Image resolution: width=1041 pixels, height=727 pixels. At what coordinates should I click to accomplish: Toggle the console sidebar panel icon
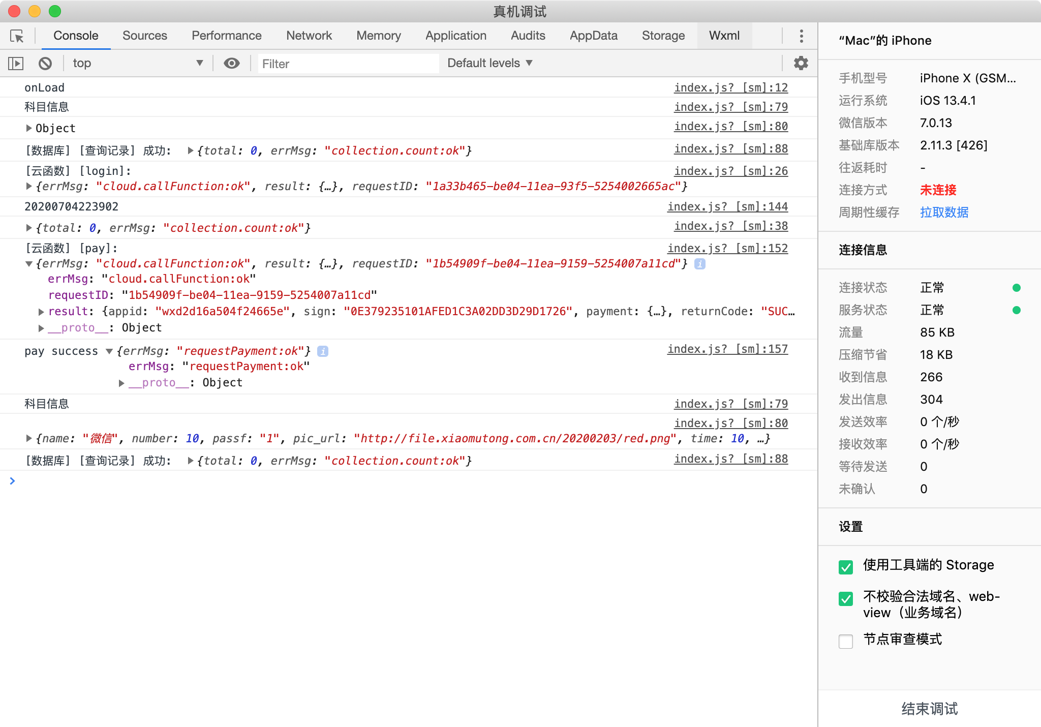(x=16, y=64)
